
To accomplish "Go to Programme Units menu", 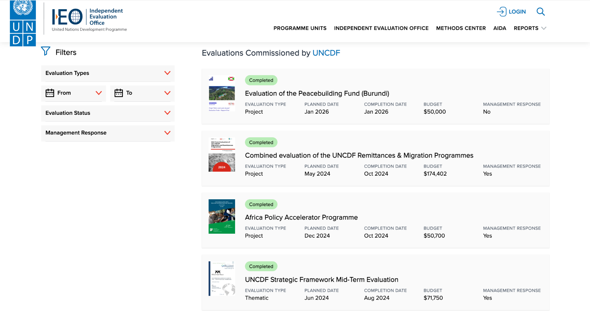I will tap(300, 28).
